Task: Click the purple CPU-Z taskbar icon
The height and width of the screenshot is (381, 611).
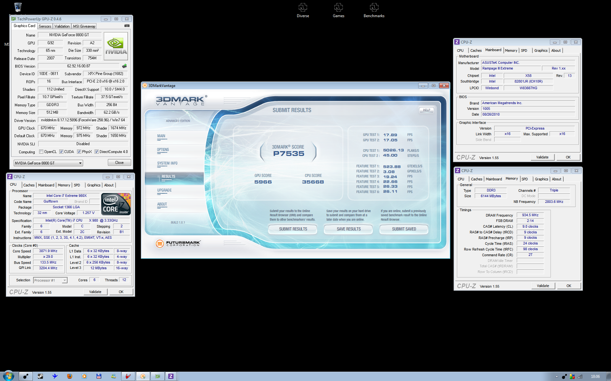Action: (171, 376)
